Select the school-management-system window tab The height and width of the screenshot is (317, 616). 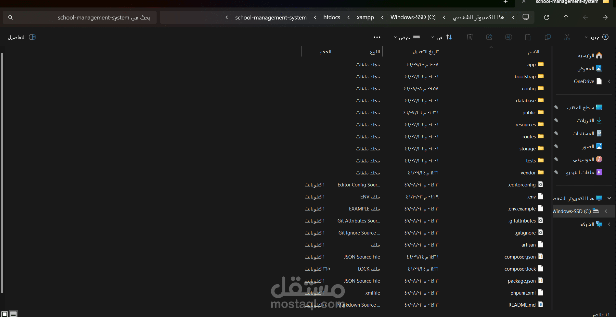pos(567,2)
